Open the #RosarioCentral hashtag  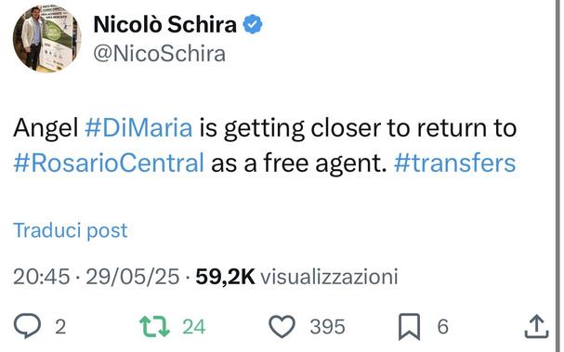109,163
